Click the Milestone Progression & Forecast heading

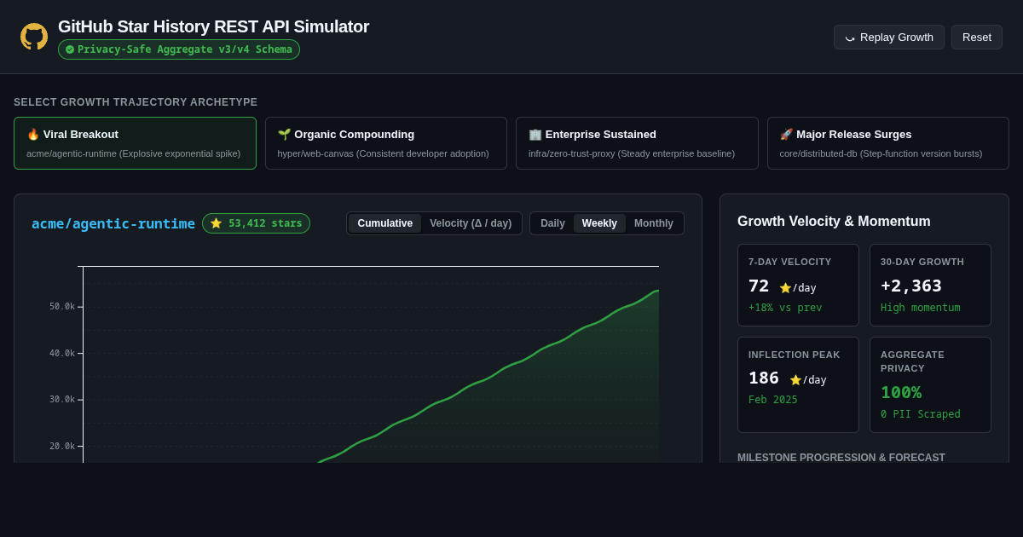coord(841,458)
